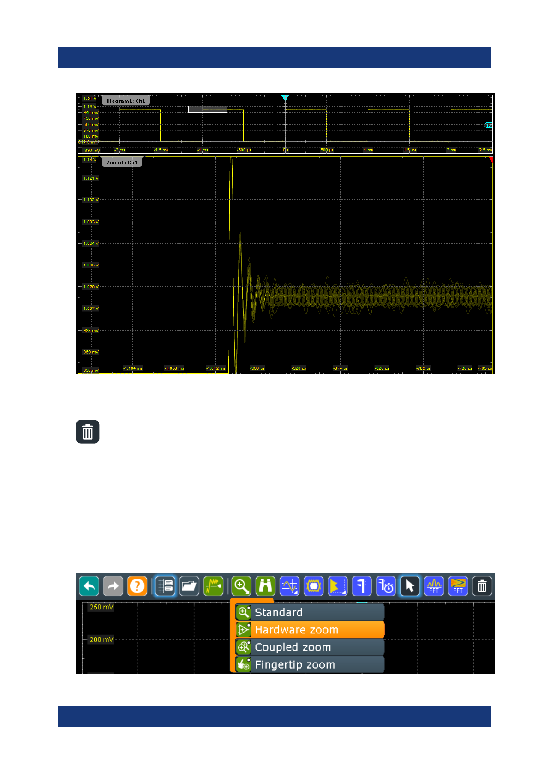The width and height of the screenshot is (550, 778).
Task: Choose Fingertip zoom from the menu
Action: 310,665
